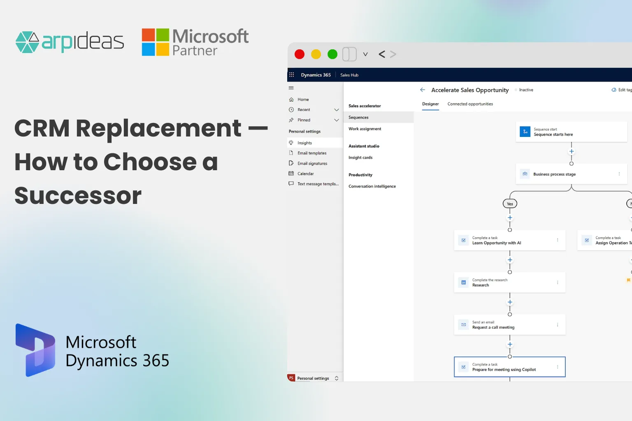Image resolution: width=632 pixels, height=421 pixels.
Task: Navigate forward with browser forward arrow
Action: coord(393,54)
